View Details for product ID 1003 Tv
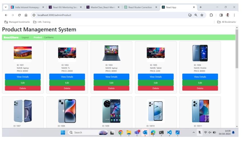This screenshot has width=245, height=144. pos(67,77)
